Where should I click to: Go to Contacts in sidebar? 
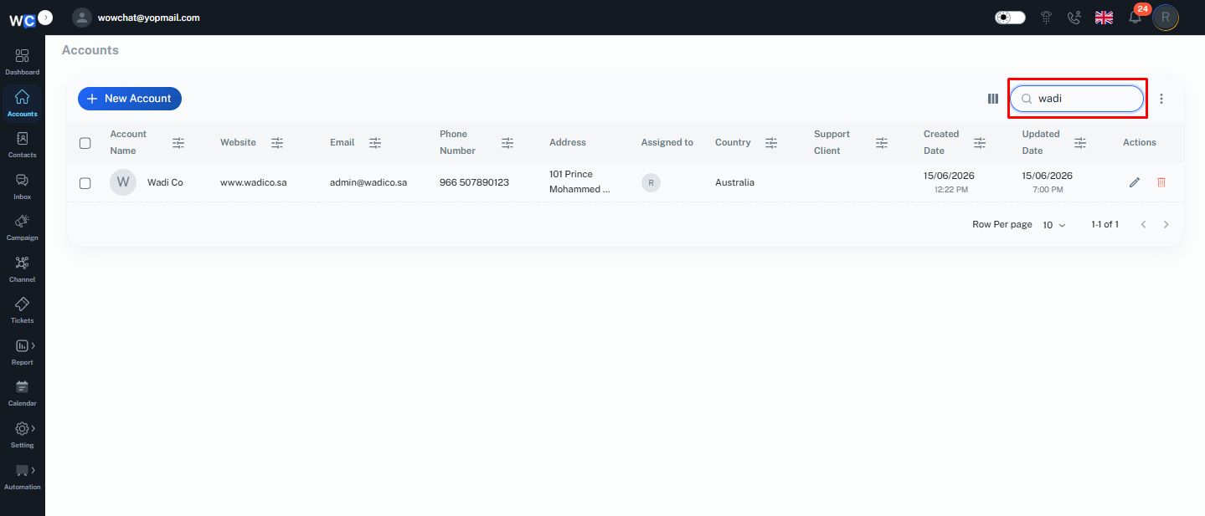point(23,144)
